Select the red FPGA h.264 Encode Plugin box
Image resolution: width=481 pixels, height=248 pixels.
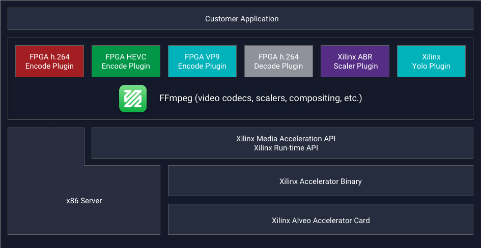[49, 61]
